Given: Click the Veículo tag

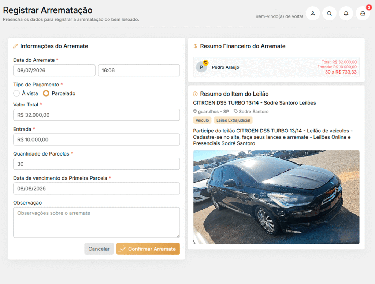Looking at the screenshot, I should coord(202,120).
